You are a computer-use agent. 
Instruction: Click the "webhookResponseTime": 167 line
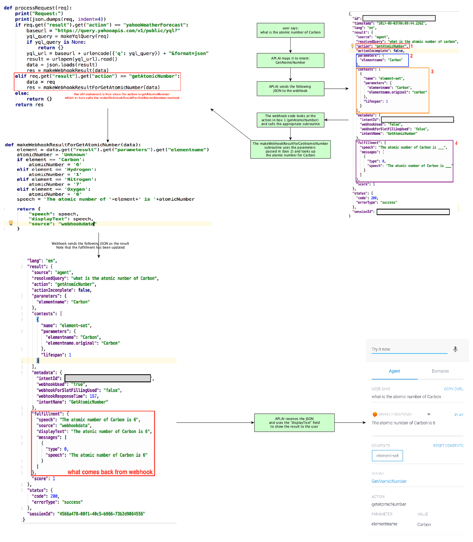click(x=67, y=396)
